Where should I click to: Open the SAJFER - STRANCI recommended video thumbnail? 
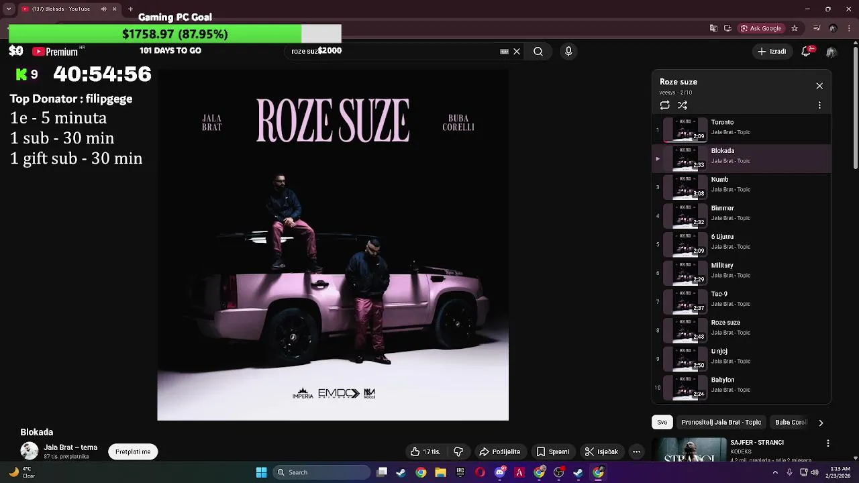point(689,450)
